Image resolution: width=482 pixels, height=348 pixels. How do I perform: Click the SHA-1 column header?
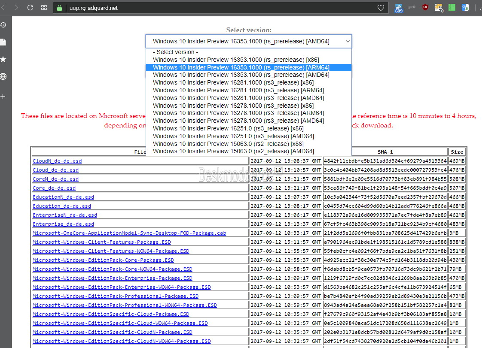(x=385, y=152)
